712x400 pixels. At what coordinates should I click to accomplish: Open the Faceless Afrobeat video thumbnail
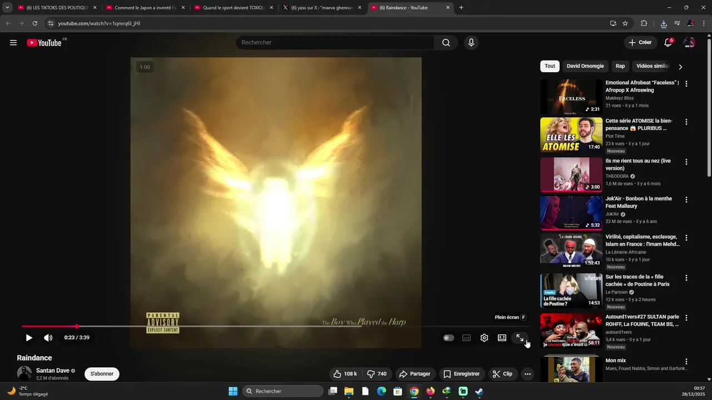click(x=571, y=97)
